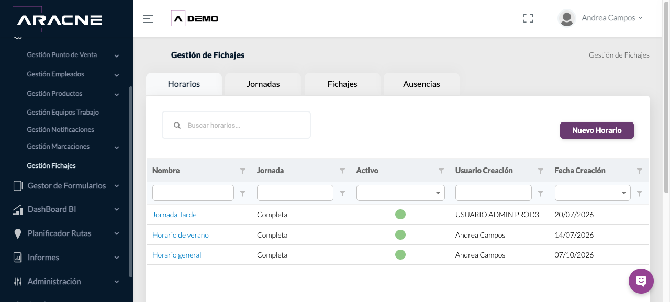Click the Andrea Campos avatar picture
670x302 pixels.
[x=567, y=18]
